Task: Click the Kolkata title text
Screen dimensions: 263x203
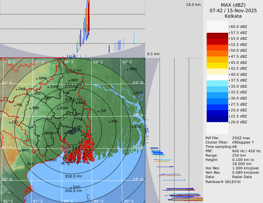Action: 233,16
